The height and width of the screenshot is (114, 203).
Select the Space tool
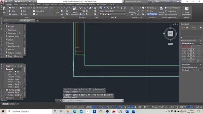(x=24, y=14)
